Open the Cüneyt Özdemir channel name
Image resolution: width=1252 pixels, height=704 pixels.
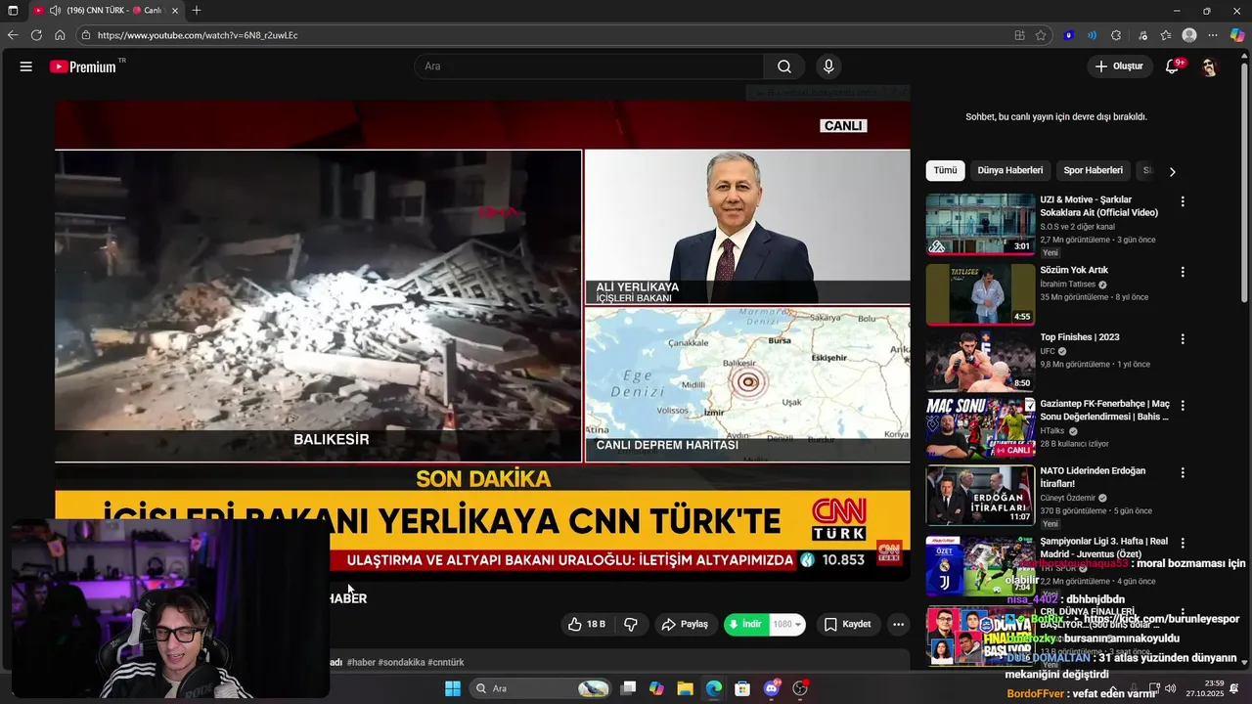pos(1067,498)
